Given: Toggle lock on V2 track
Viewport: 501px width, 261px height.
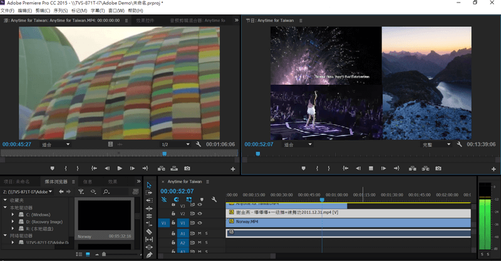Looking at the screenshot, I should [173, 213].
